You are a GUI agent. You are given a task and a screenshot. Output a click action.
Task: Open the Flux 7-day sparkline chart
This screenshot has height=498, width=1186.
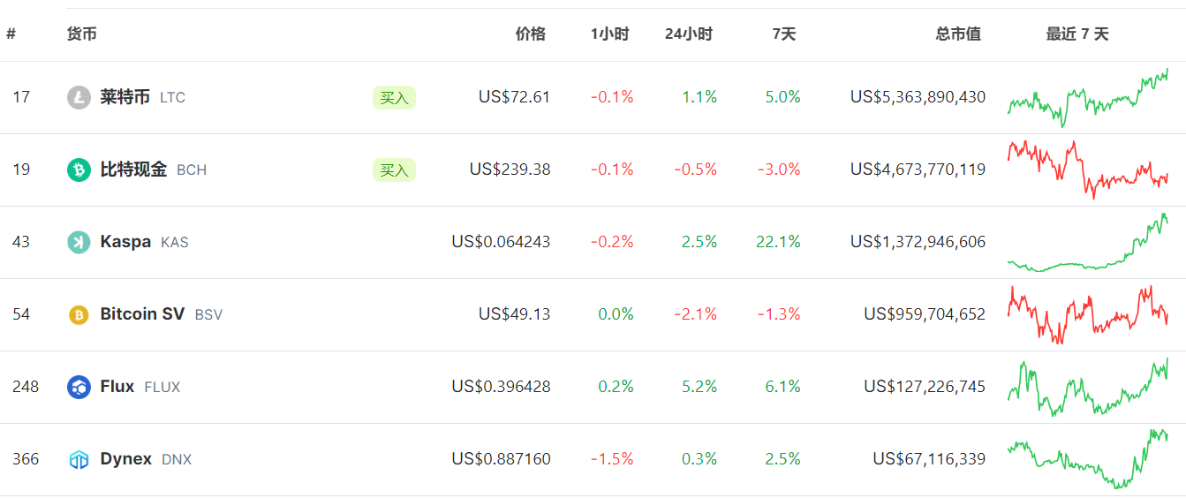click(x=1088, y=387)
